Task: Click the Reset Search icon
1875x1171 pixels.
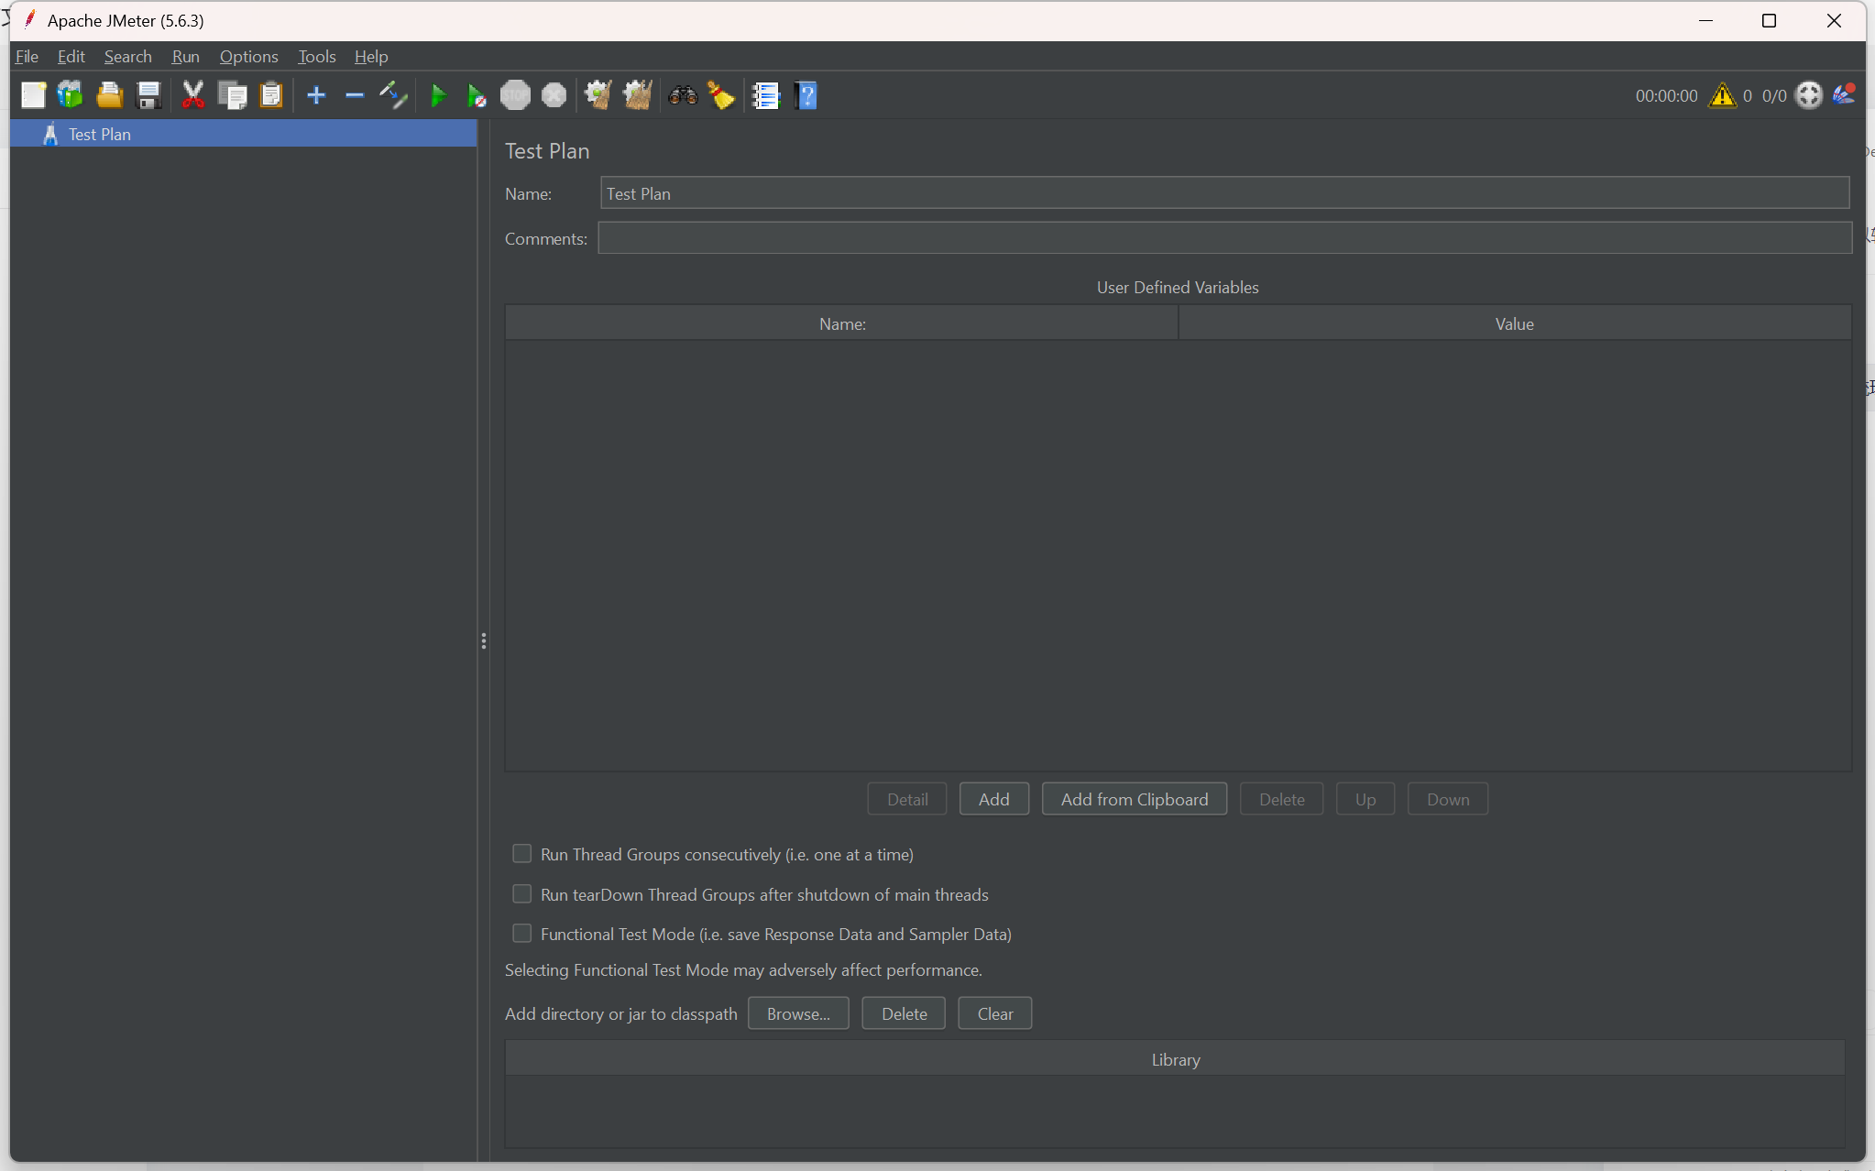Action: [x=721, y=95]
